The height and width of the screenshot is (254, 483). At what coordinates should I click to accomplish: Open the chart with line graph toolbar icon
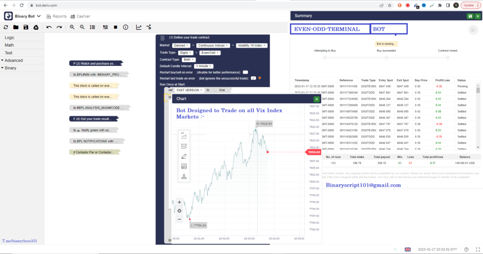(139, 27)
